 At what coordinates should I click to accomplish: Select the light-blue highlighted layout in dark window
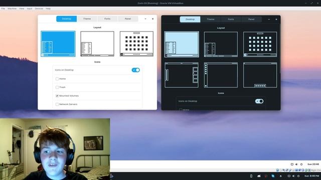click(182, 44)
